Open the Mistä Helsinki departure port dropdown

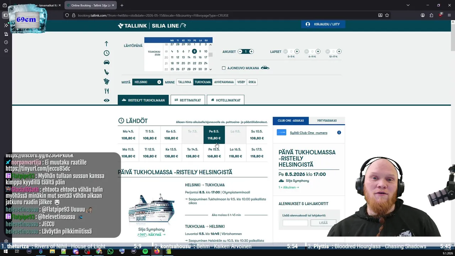click(x=148, y=82)
